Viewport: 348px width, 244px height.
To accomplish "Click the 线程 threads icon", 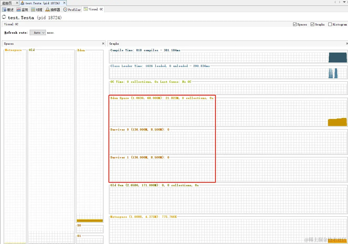I will click(x=33, y=9).
